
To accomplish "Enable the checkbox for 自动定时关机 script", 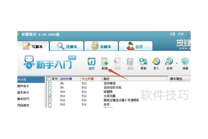I will pyautogui.click(x=50, y=88).
